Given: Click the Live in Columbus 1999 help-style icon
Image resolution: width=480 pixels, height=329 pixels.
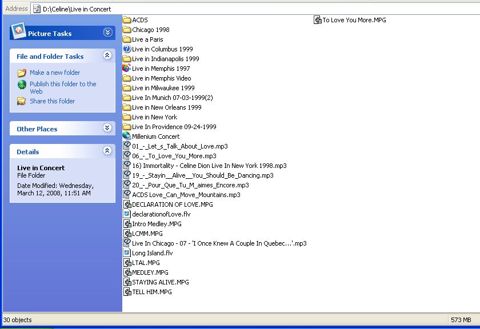Looking at the screenshot, I should click(127, 49).
